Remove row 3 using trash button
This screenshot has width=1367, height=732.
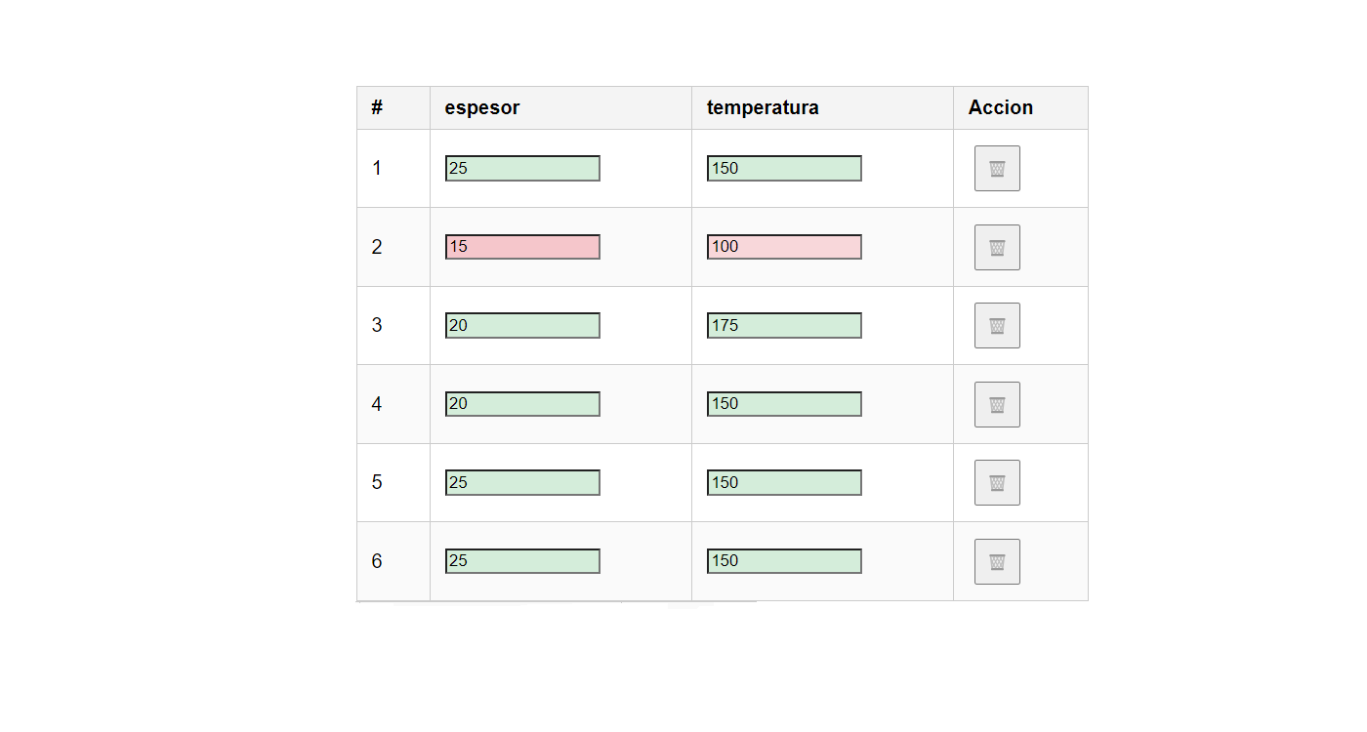coord(997,326)
